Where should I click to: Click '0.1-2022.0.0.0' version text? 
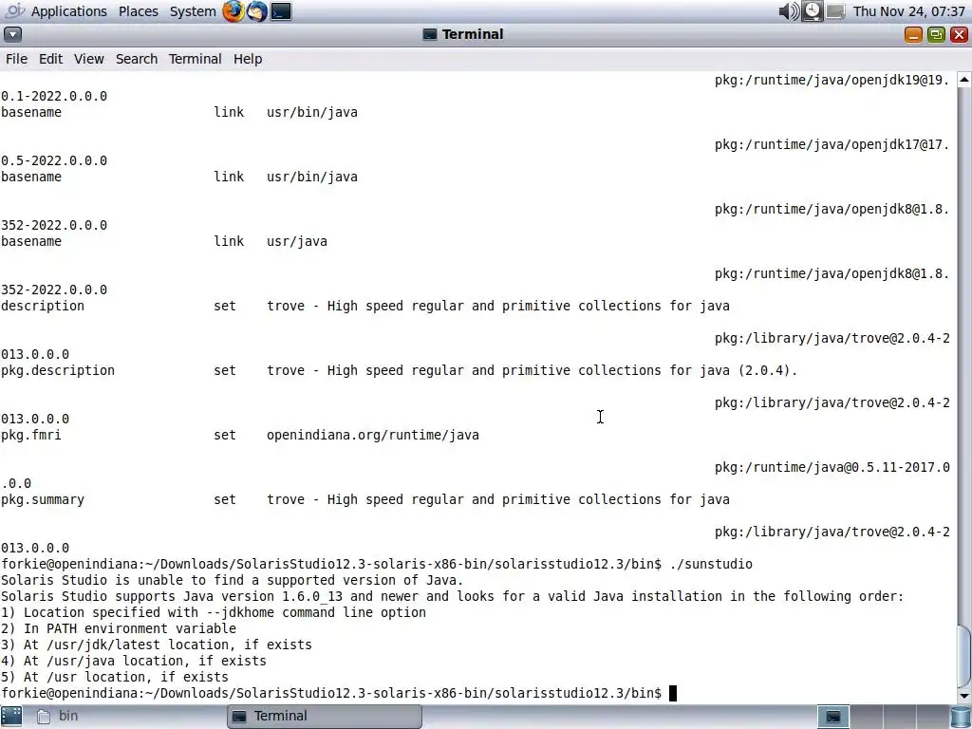tap(54, 96)
